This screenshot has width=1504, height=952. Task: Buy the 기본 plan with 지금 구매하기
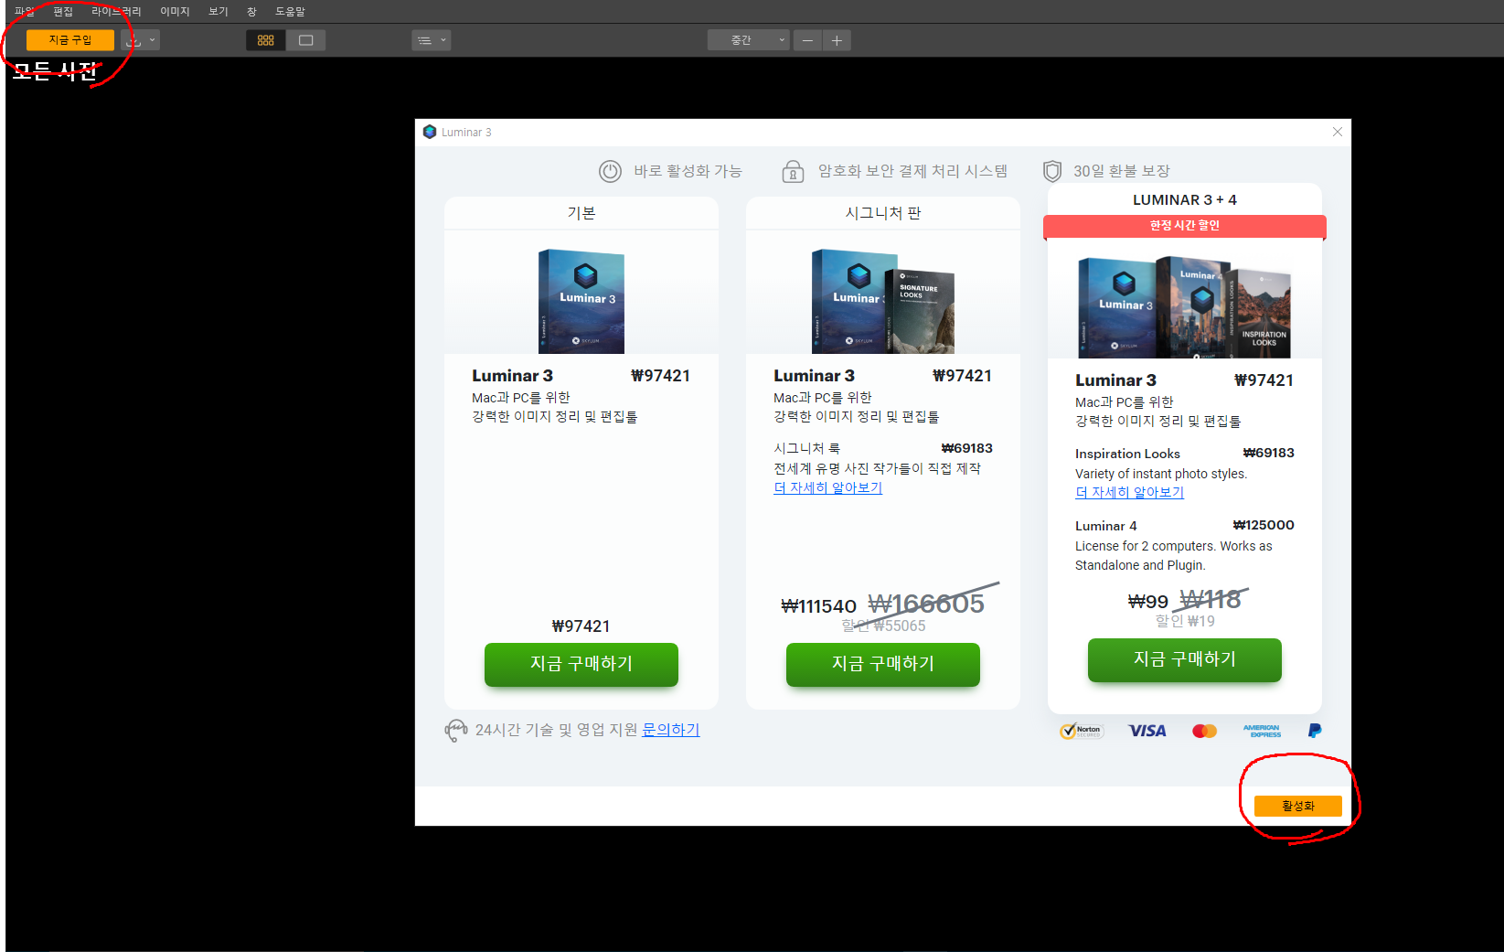(x=581, y=664)
